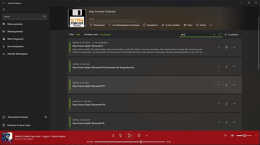This screenshot has height=145, width=260.
Task: Download the Discworld #12 interview episode
Action: [x=226, y=66]
